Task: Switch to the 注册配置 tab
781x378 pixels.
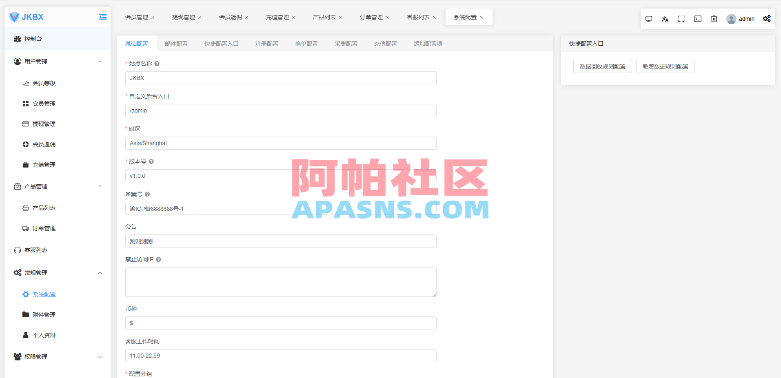Action: coord(267,44)
